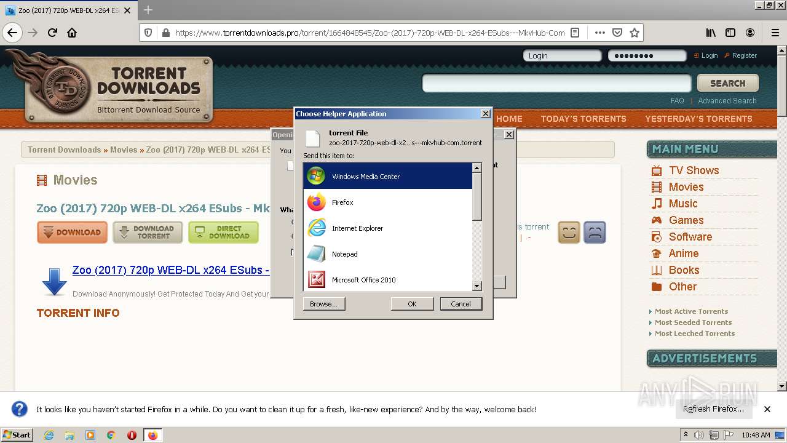This screenshot has width=787, height=443.
Task: Confirm with OK in the helper dialog
Action: (x=412, y=304)
